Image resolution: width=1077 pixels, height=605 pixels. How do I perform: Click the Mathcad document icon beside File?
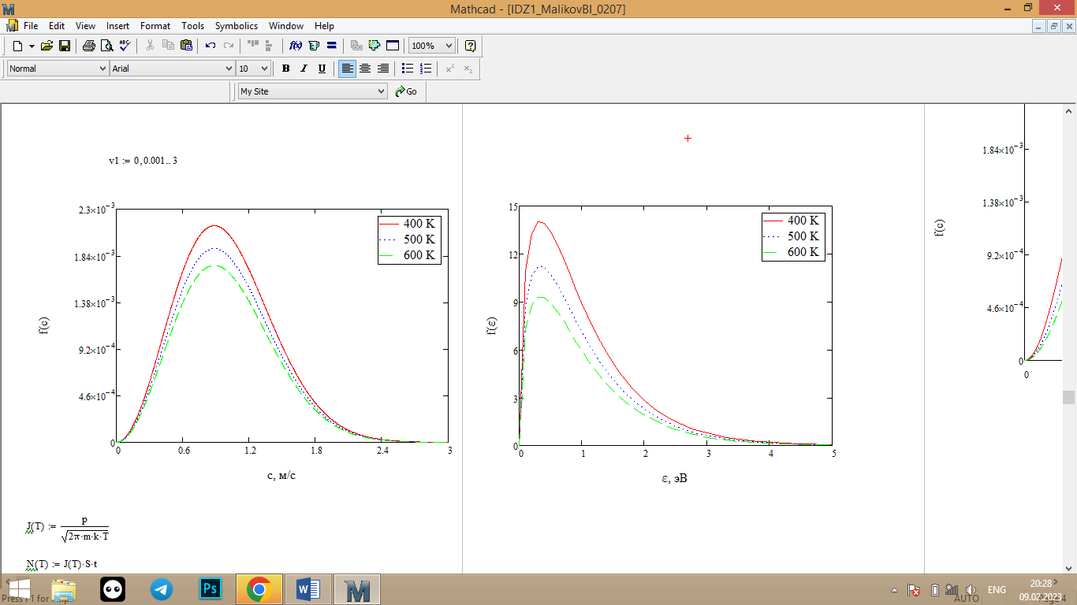pos(12,26)
